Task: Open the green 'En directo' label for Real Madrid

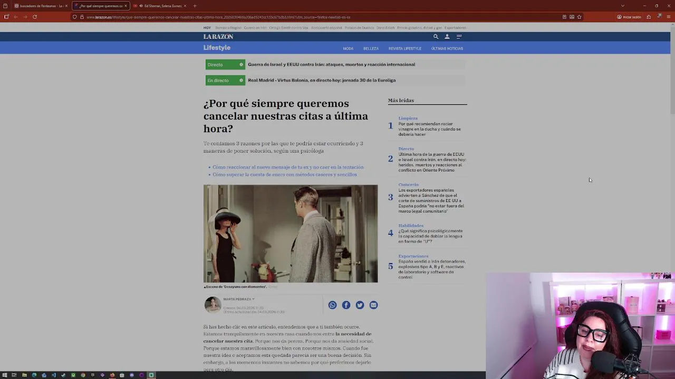Action: click(225, 80)
